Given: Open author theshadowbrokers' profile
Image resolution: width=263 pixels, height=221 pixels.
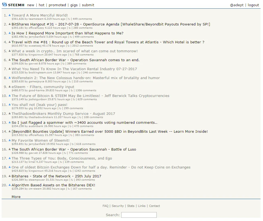Looking at the screenshot, I should point(41,117).
